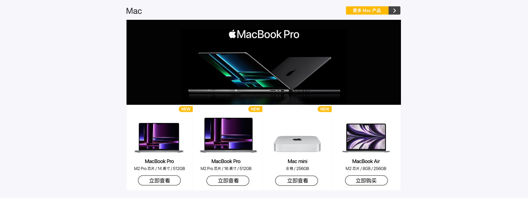The height and width of the screenshot is (198, 528).
Task: Click the M2 芯片 8GB 256GB spec text
Action: point(366,169)
